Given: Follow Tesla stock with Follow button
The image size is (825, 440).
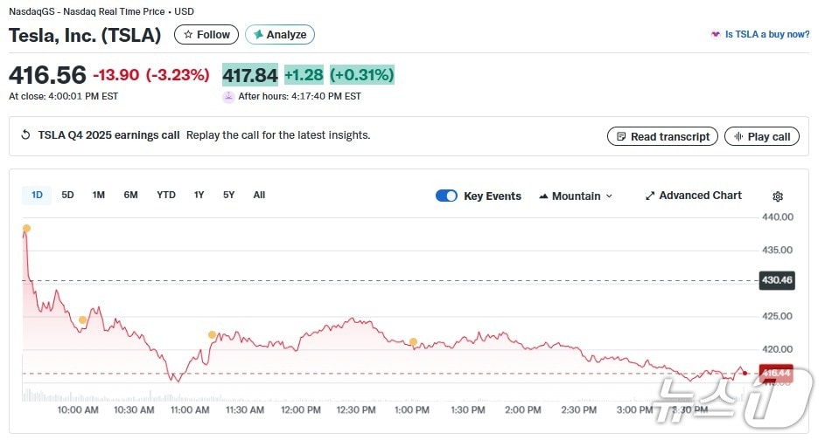Looking at the screenshot, I should pyautogui.click(x=206, y=35).
